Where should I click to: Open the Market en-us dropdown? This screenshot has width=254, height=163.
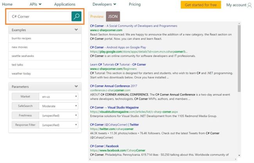pos(59,96)
